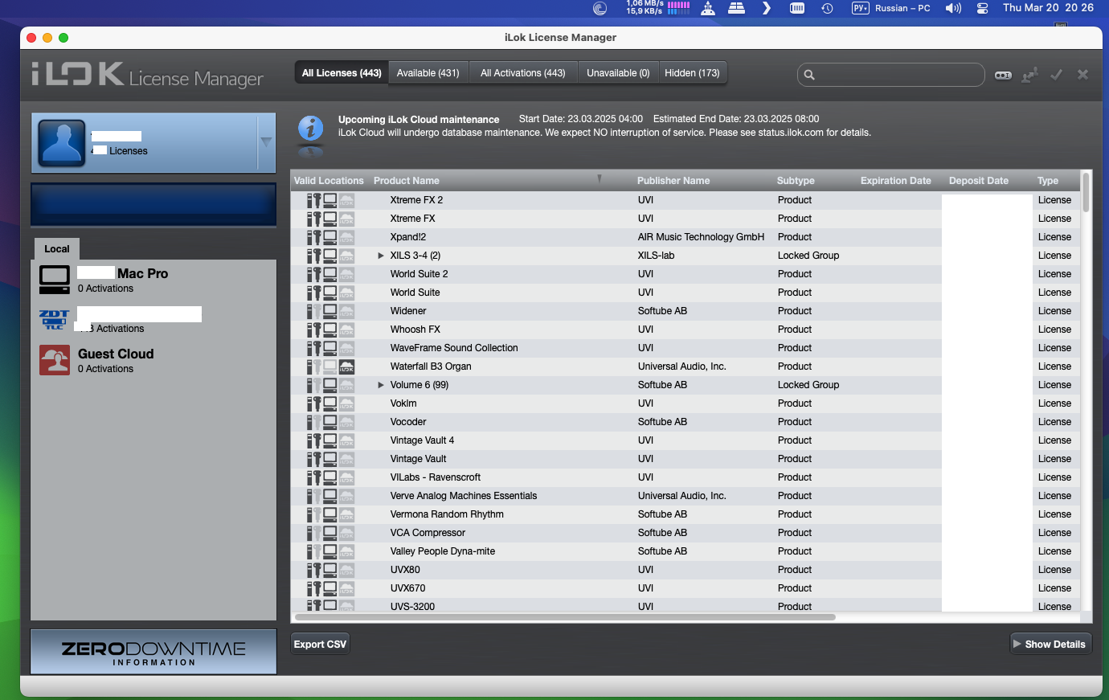
Task: Click the AIR Music Technology GmbH publisher cell
Action: [701, 237]
